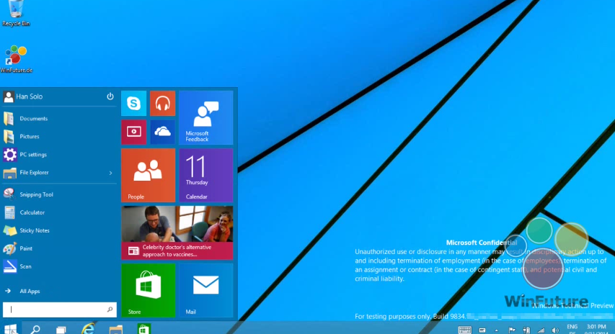Image resolution: width=615 pixels, height=334 pixels.
Task: Click the ENG language indicator
Action: pos(572,328)
